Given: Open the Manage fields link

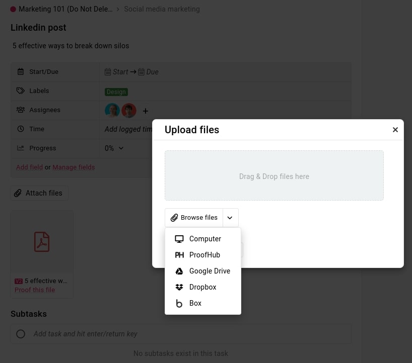Looking at the screenshot, I should click(x=74, y=167).
